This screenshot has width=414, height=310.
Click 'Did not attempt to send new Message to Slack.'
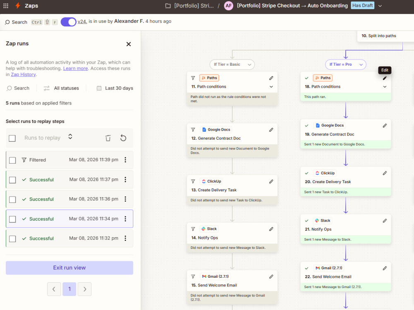pos(228,248)
